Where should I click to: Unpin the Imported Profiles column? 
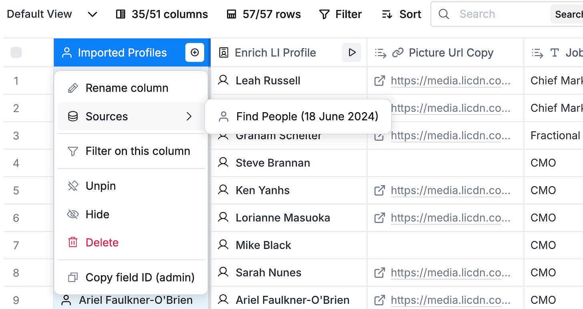[101, 186]
